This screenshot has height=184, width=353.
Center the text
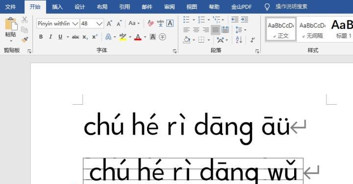coord(196,30)
